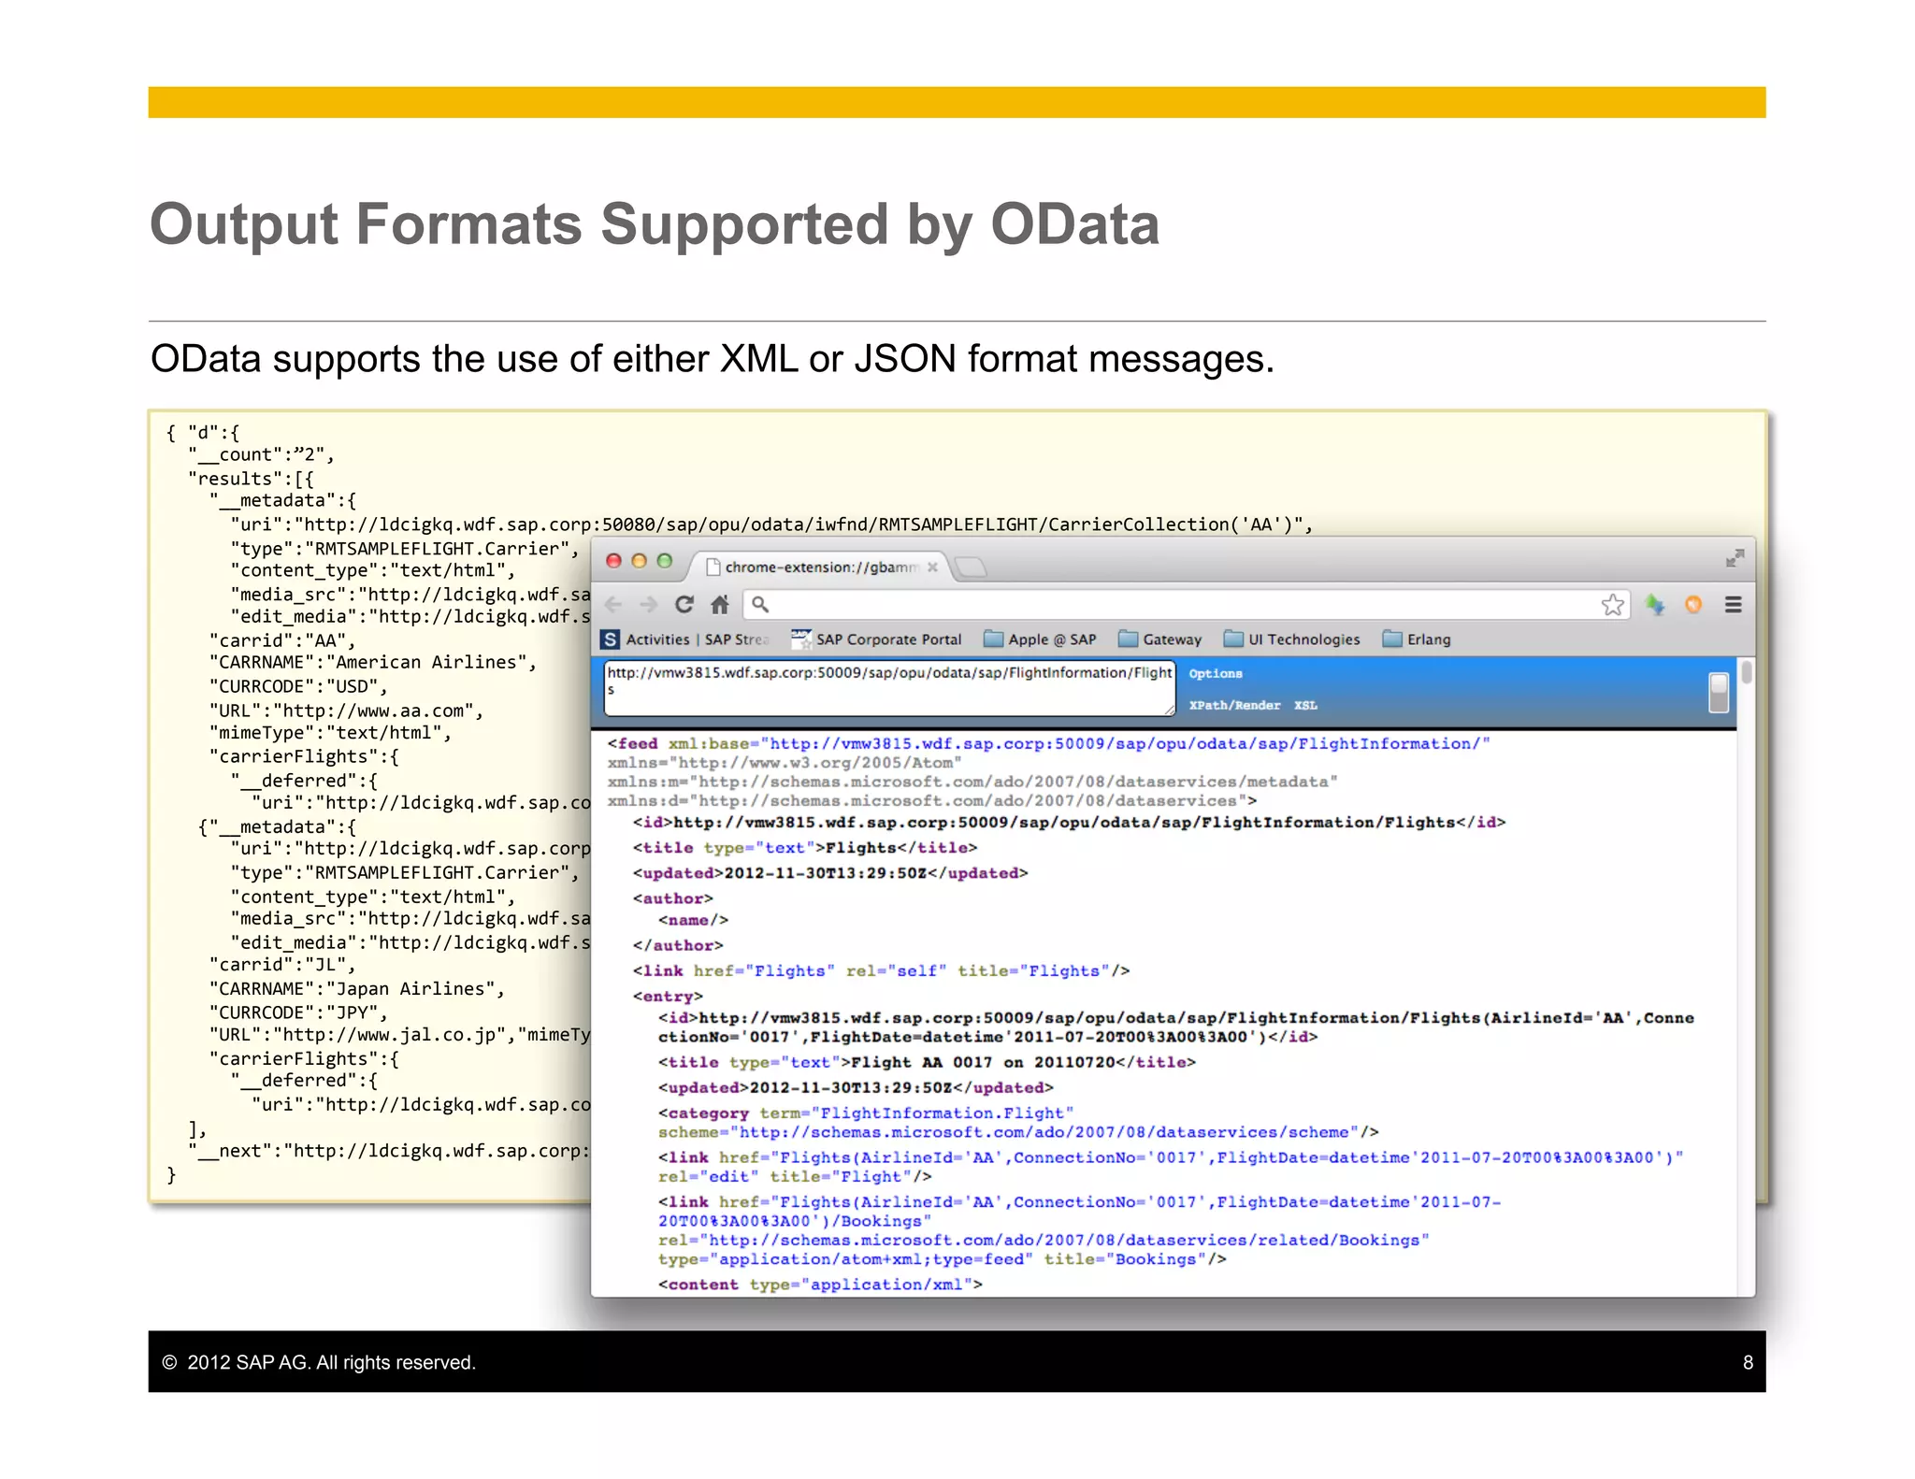Click the "CURRCODE":"JPY" JSON line
This screenshot has width=1915, height=1479.
tap(297, 1012)
